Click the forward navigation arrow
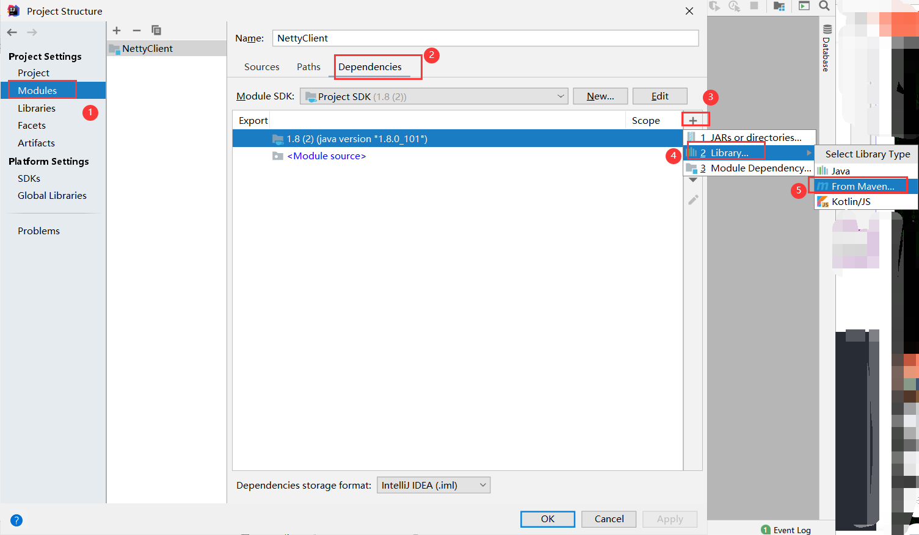Viewport: 919px width, 535px height. point(32,32)
